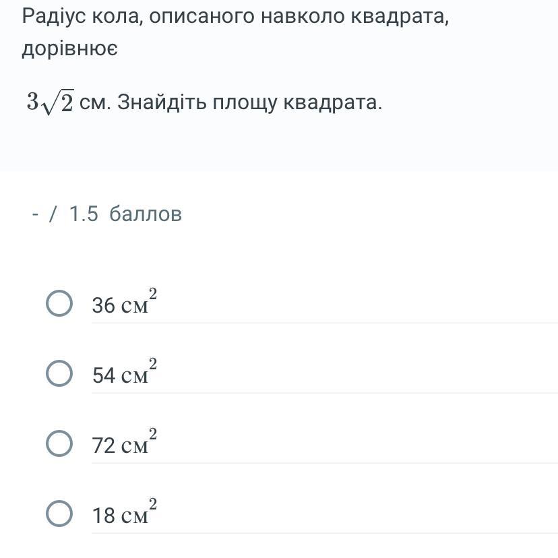Click the answer text '36 см²'

coord(125,302)
